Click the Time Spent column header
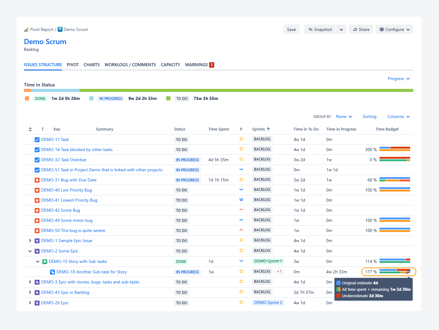439x330 pixels. click(x=219, y=129)
